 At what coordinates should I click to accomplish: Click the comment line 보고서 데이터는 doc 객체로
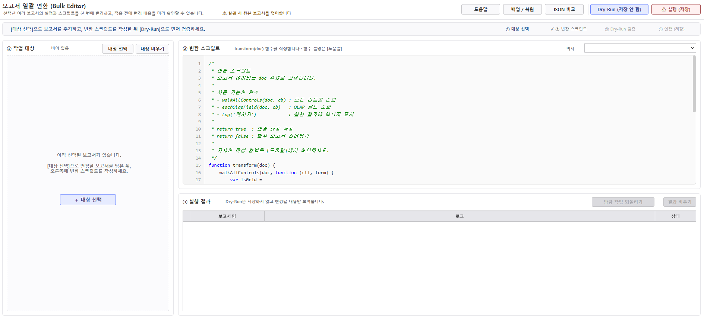coord(263,78)
